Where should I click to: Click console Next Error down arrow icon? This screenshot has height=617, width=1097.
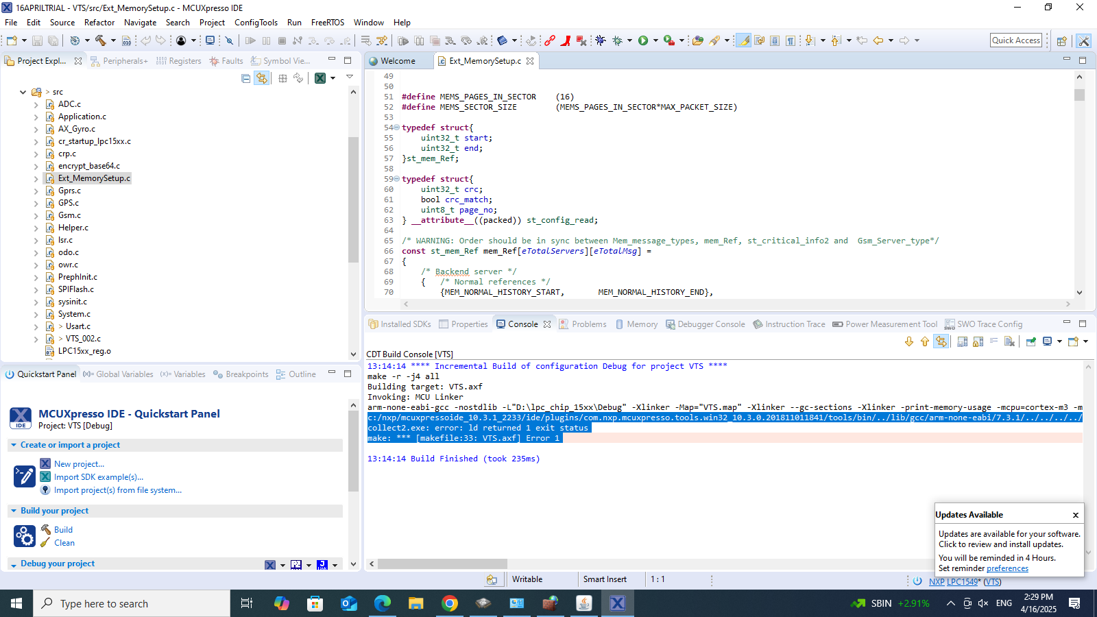[909, 341]
